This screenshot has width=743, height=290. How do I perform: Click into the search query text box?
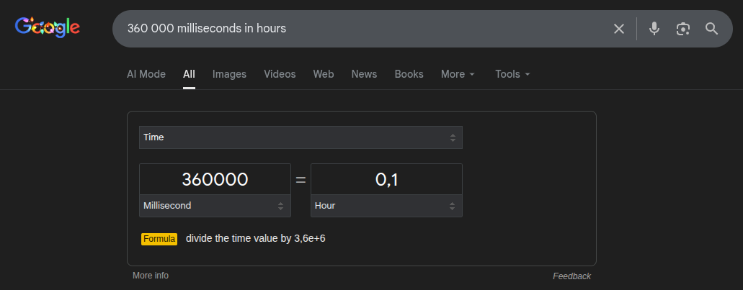pos(360,29)
